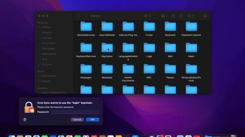The width and height of the screenshot is (245, 137).
Task: Select the Messages folder
Action: pyautogui.click(x=86, y=72)
